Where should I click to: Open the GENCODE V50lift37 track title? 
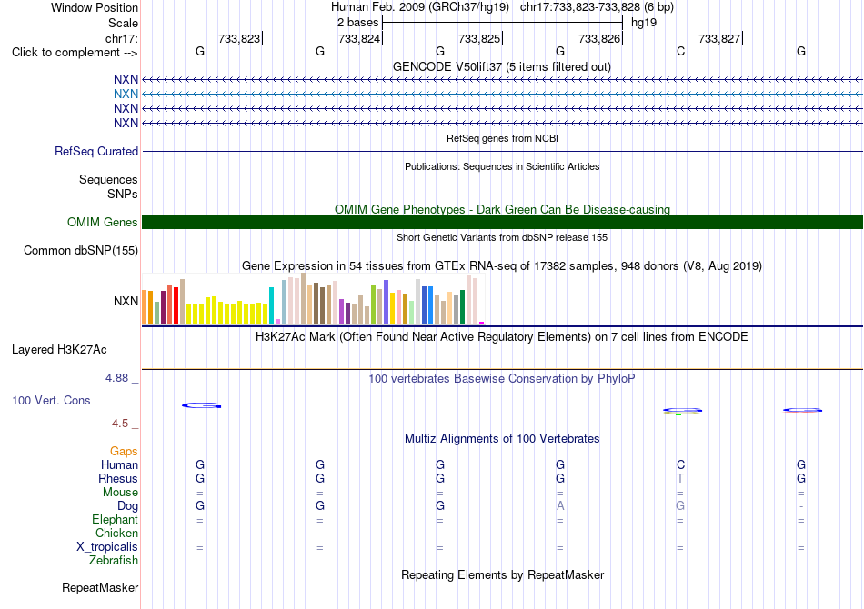(501, 66)
